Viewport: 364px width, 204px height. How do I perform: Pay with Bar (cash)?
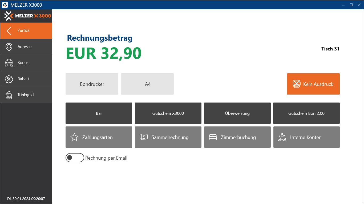pyautogui.click(x=99, y=113)
